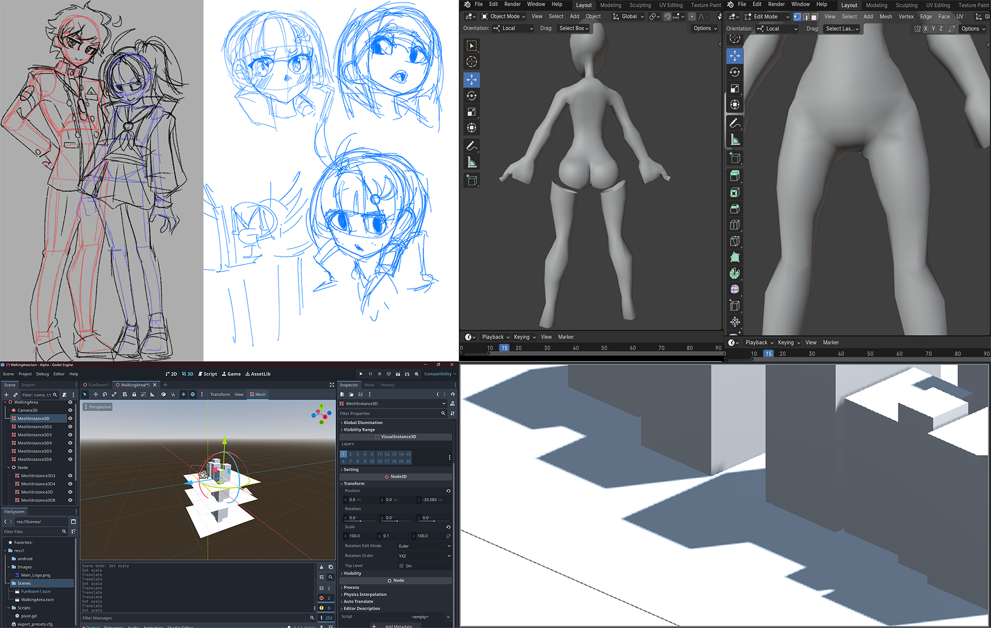This screenshot has height=628, width=991.
Task: Activate Godot's Rotate Mode viewport tool
Action: point(105,395)
